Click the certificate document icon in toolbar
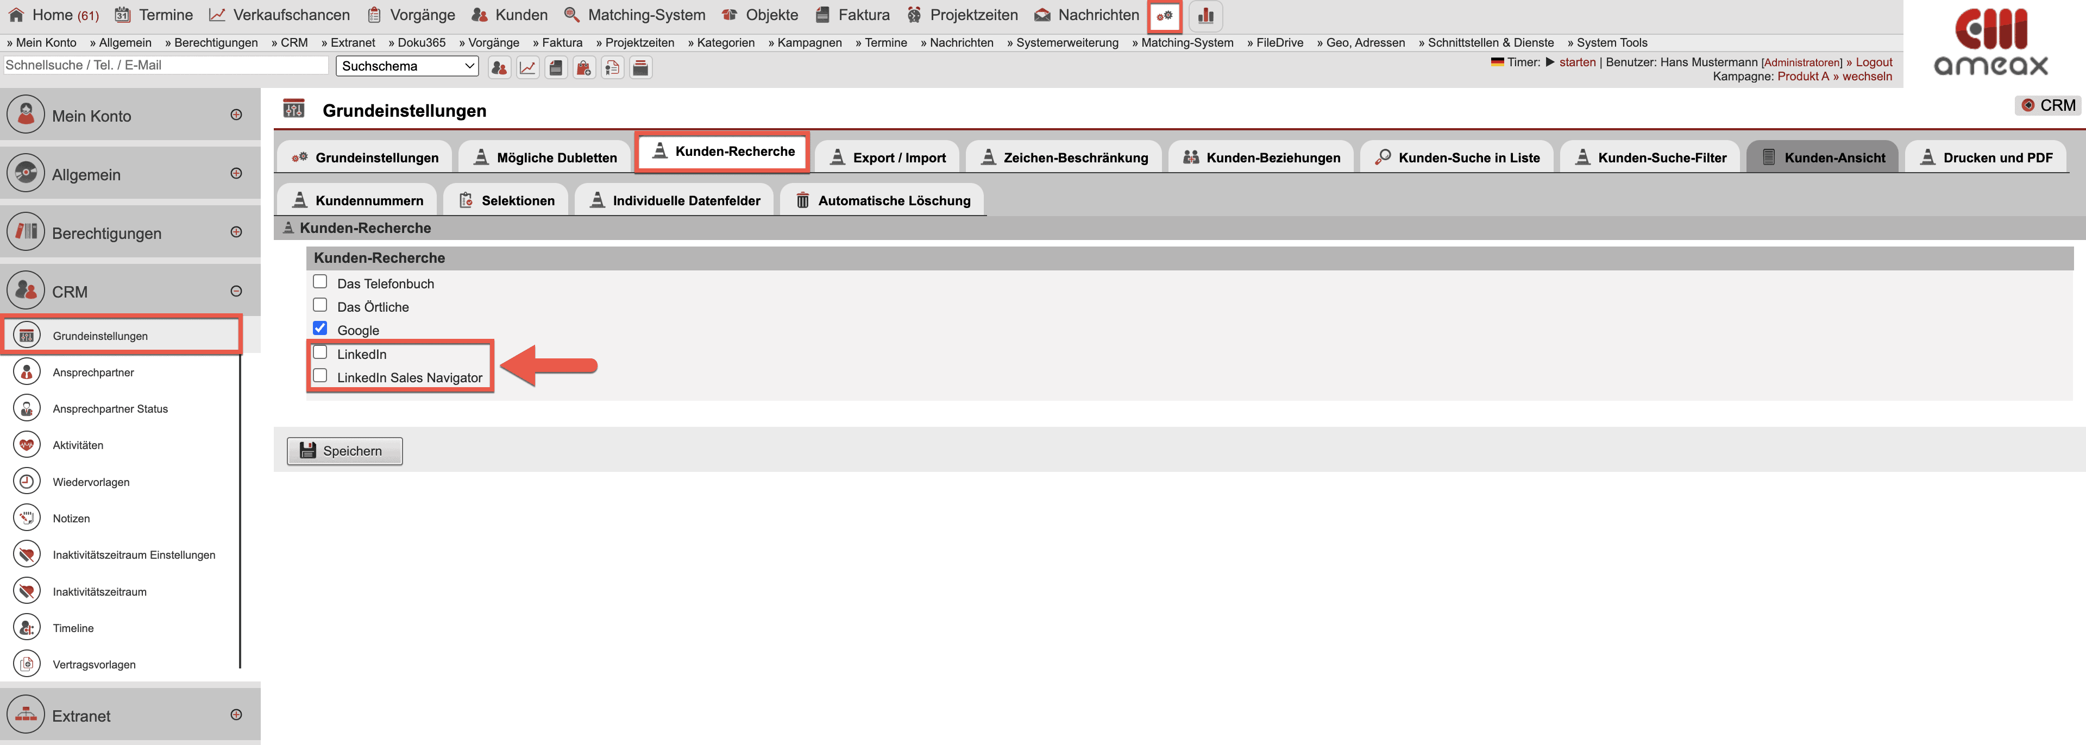The width and height of the screenshot is (2086, 745). pyautogui.click(x=612, y=67)
